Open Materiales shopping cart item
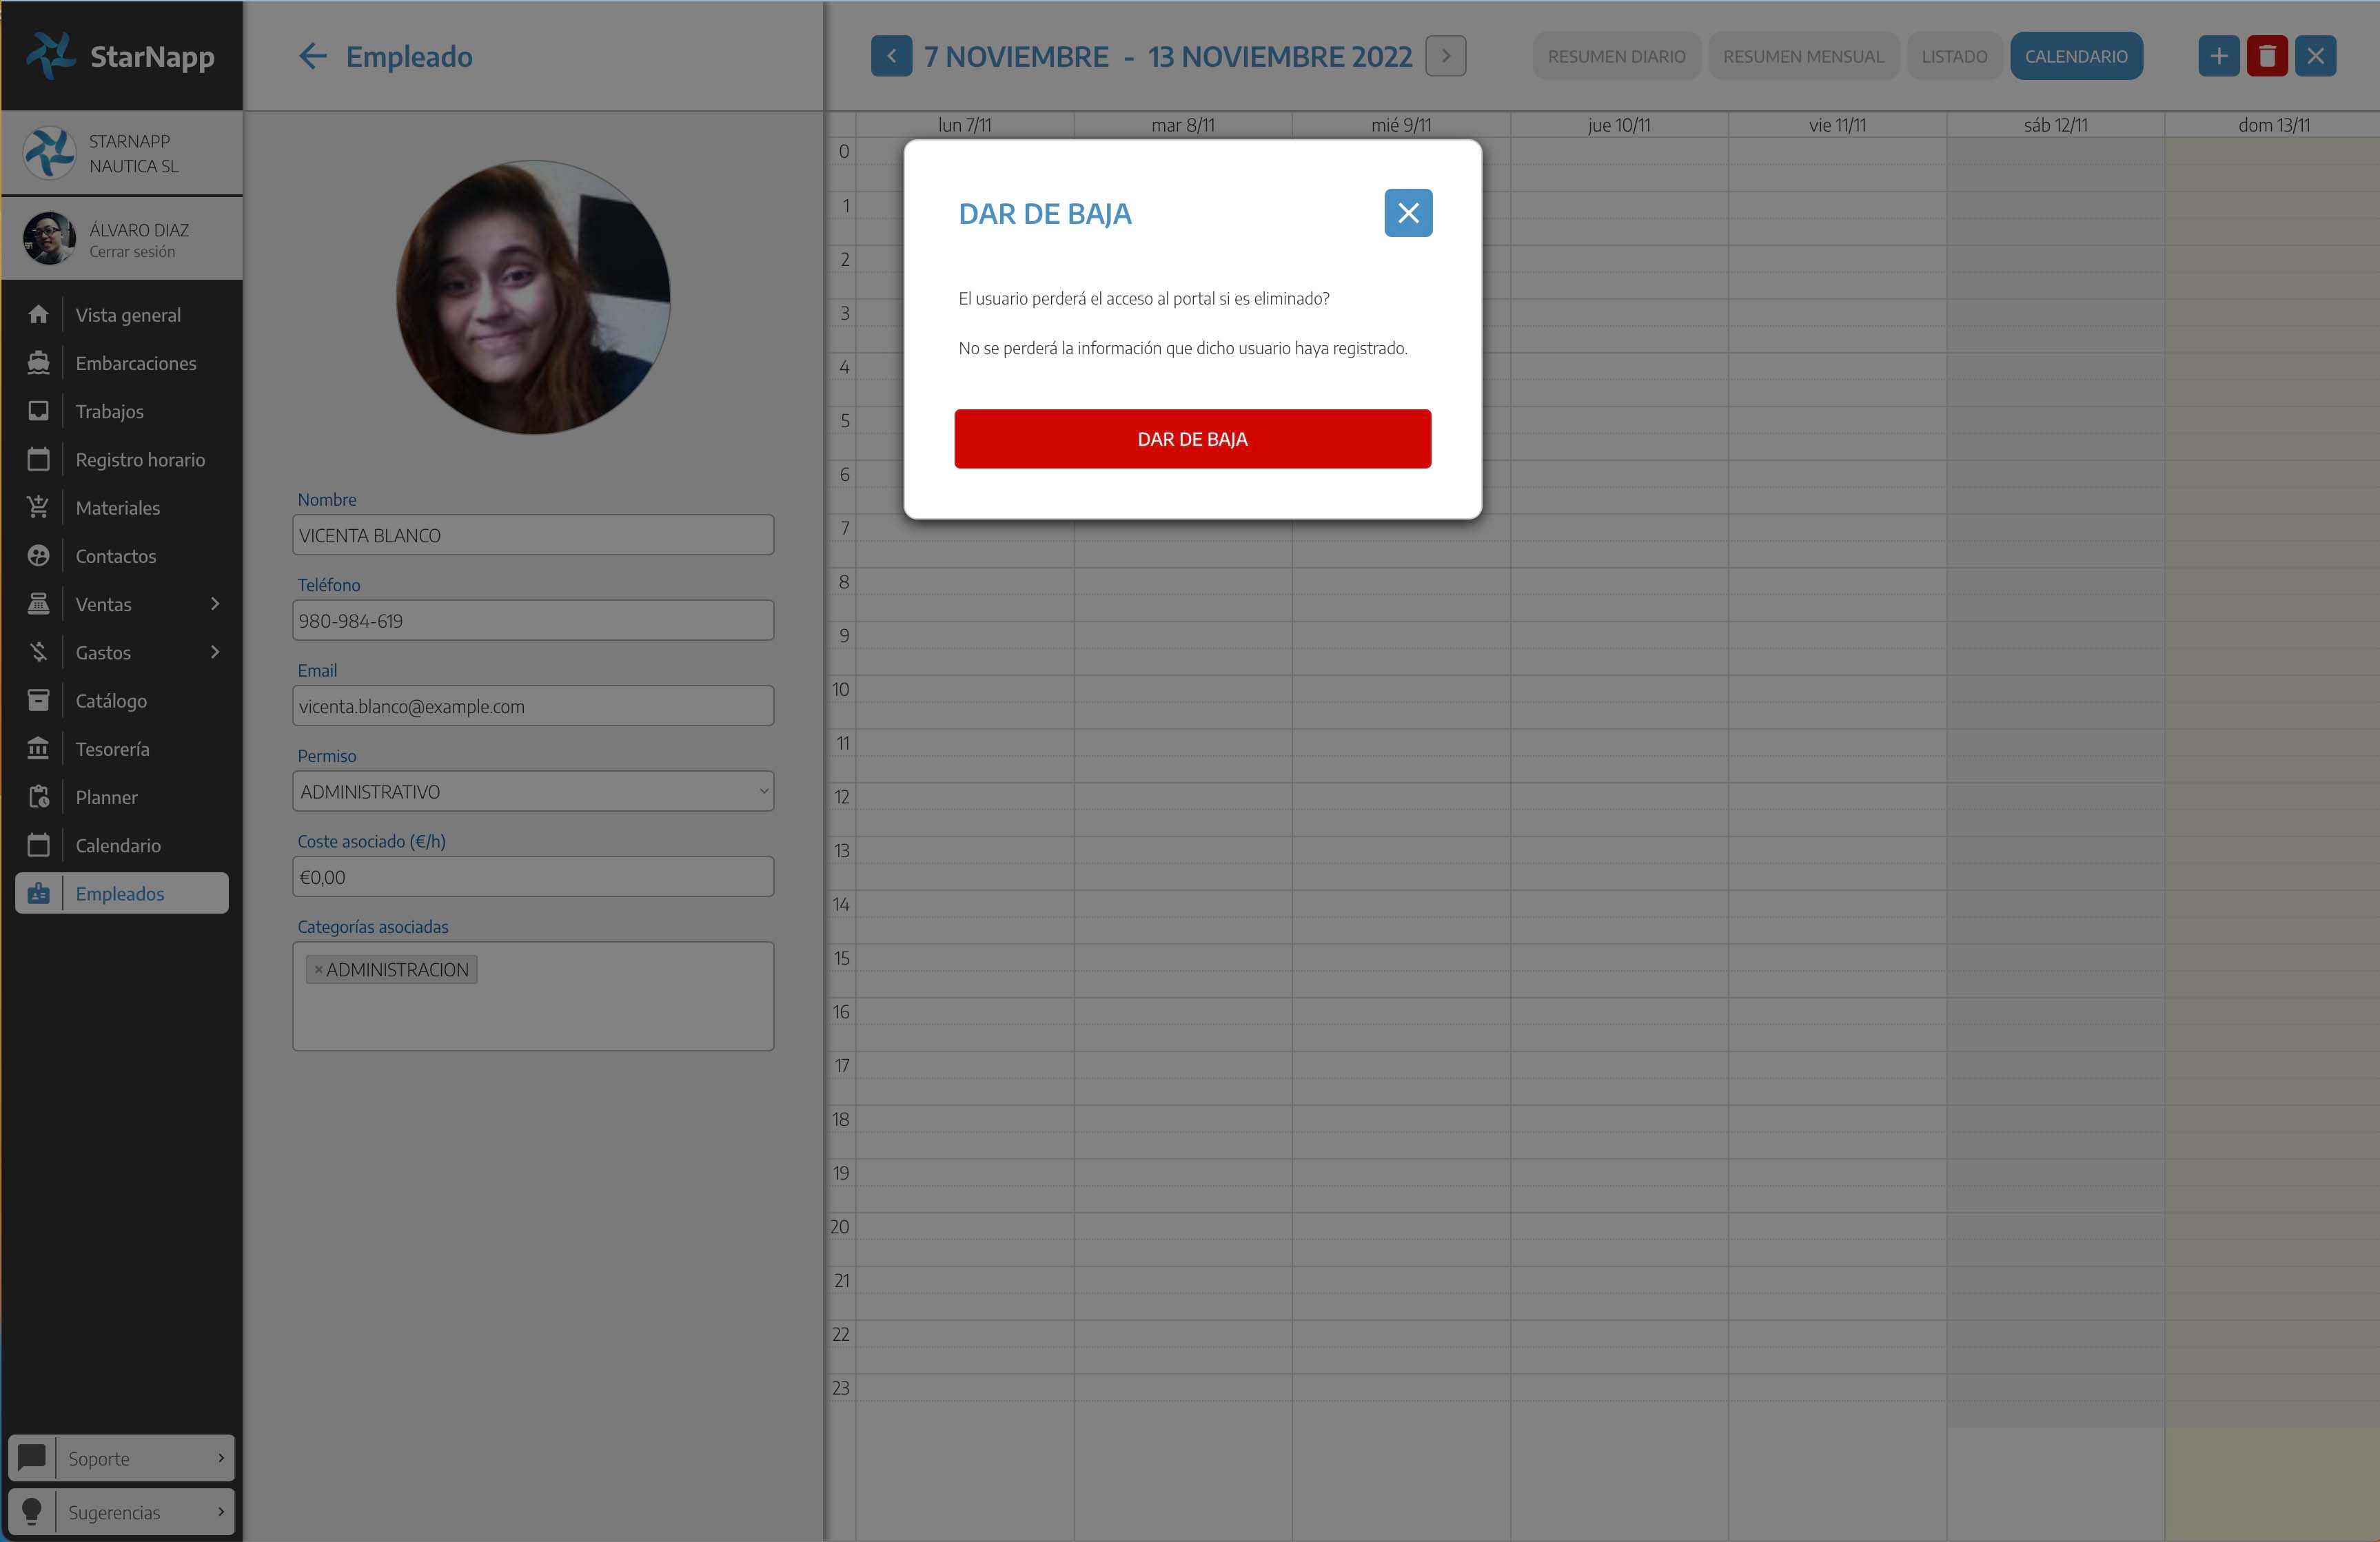The height and width of the screenshot is (1542, 2380). pyautogui.click(x=117, y=508)
